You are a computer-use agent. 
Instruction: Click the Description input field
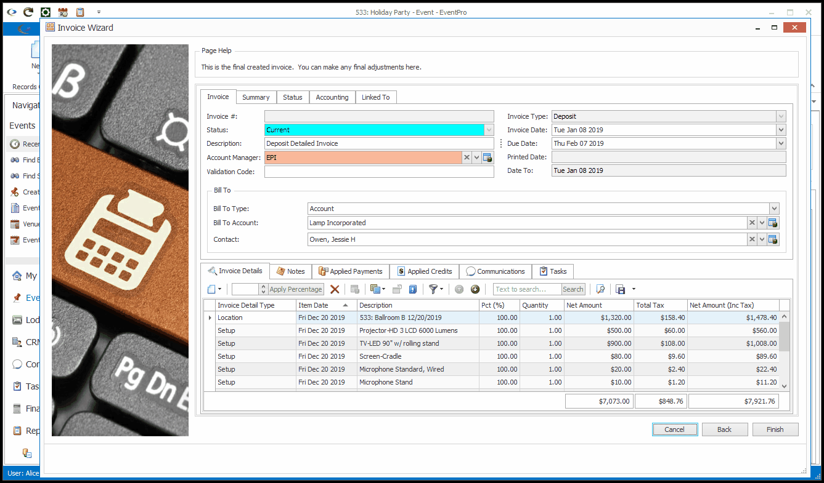(x=379, y=143)
